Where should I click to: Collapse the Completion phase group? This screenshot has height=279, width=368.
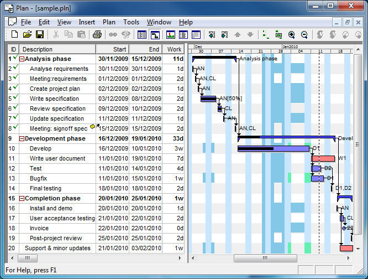coord(22,199)
